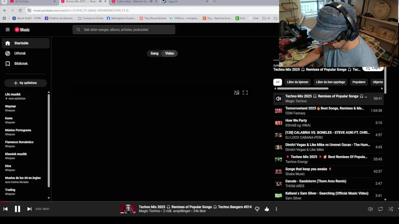Open Klassisk musikk playlist
Screen dimensions: 399x224
click(25, 156)
